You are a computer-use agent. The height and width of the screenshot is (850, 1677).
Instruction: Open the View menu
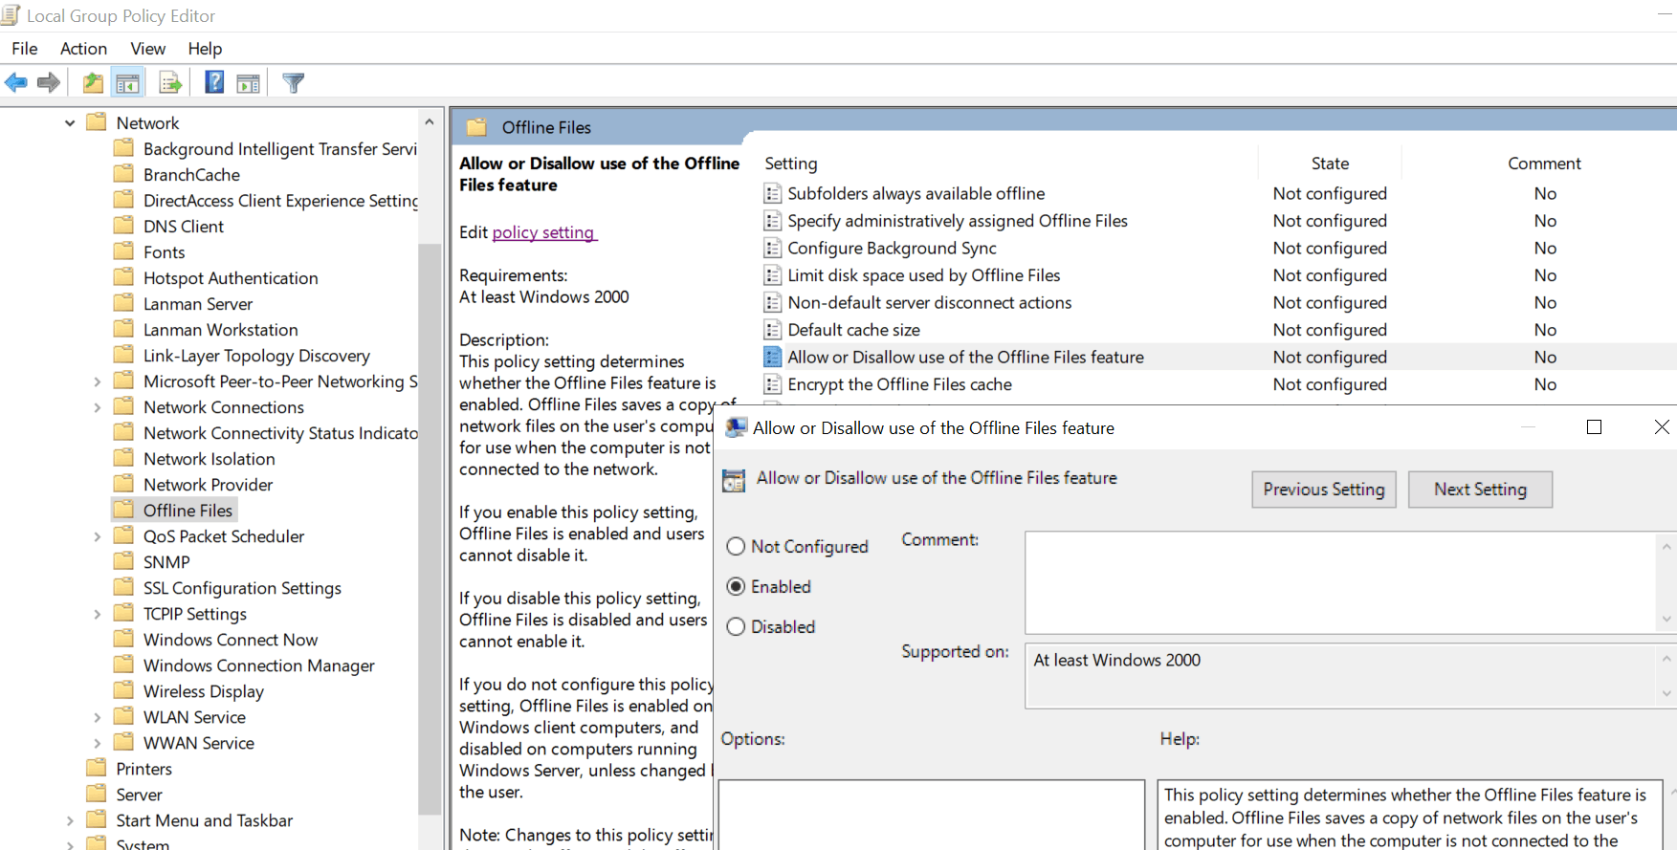coord(148,49)
